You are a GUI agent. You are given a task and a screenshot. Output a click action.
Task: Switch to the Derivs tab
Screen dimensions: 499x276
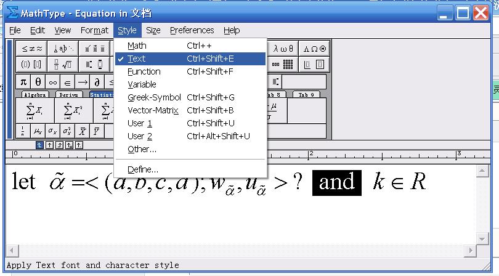point(69,94)
